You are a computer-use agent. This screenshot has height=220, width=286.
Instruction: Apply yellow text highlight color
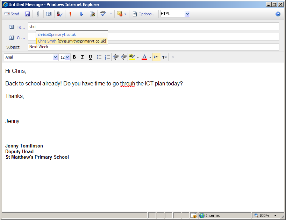tap(132, 57)
